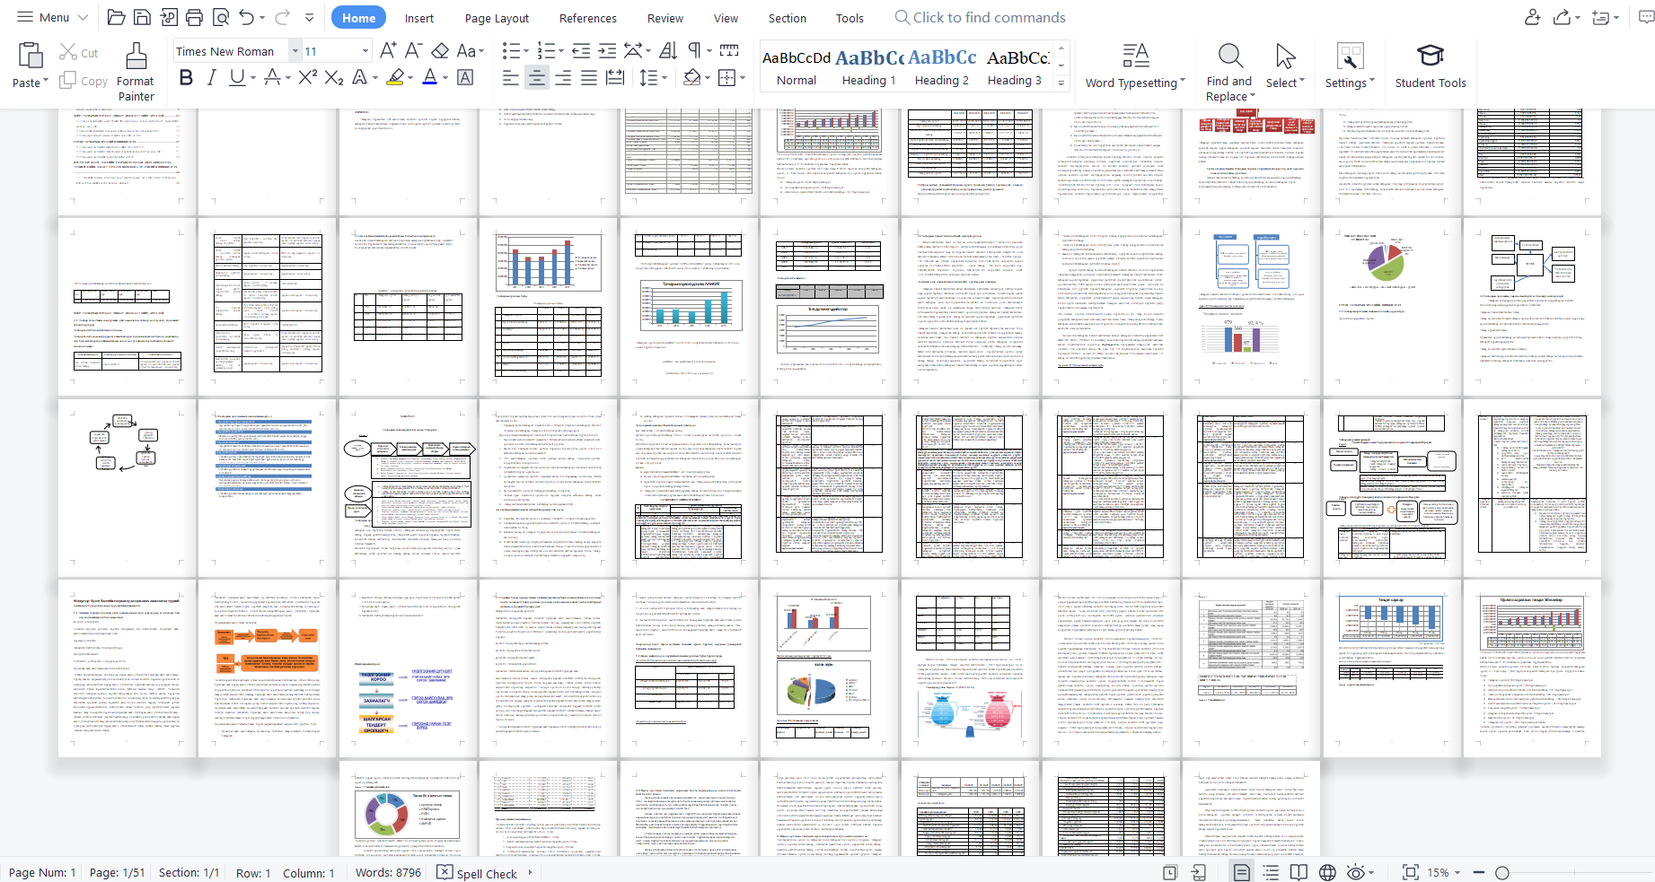Open the References tab
Viewport: 1655px width, 882px height.
(587, 18)
